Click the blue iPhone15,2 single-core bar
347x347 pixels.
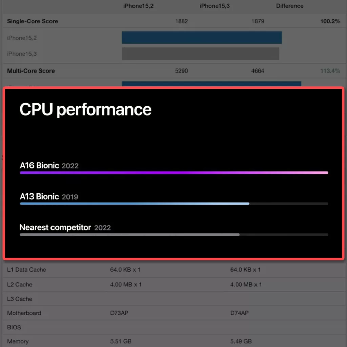[202, 37]
